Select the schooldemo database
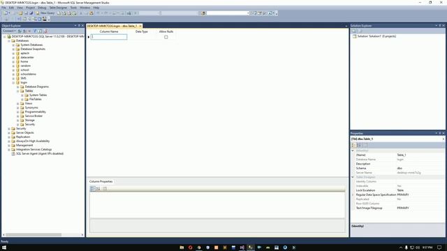Image resolution: width=447 pixels, height=251 pixels. click(28, 74)
